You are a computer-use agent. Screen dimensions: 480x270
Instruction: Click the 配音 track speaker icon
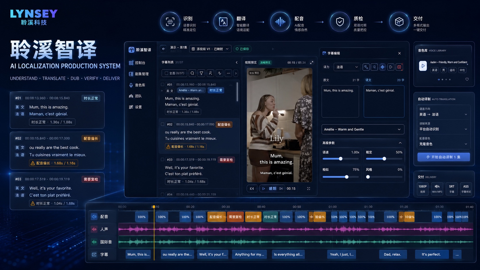(x=94, y=217)
